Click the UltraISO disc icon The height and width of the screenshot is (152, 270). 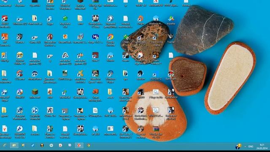20,94
